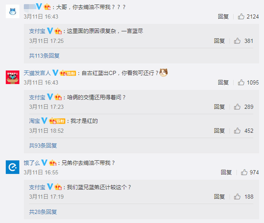Like 饿了么's comment with 974 likes
This screenshot has width=264, height=223.
tap(244, 172)
